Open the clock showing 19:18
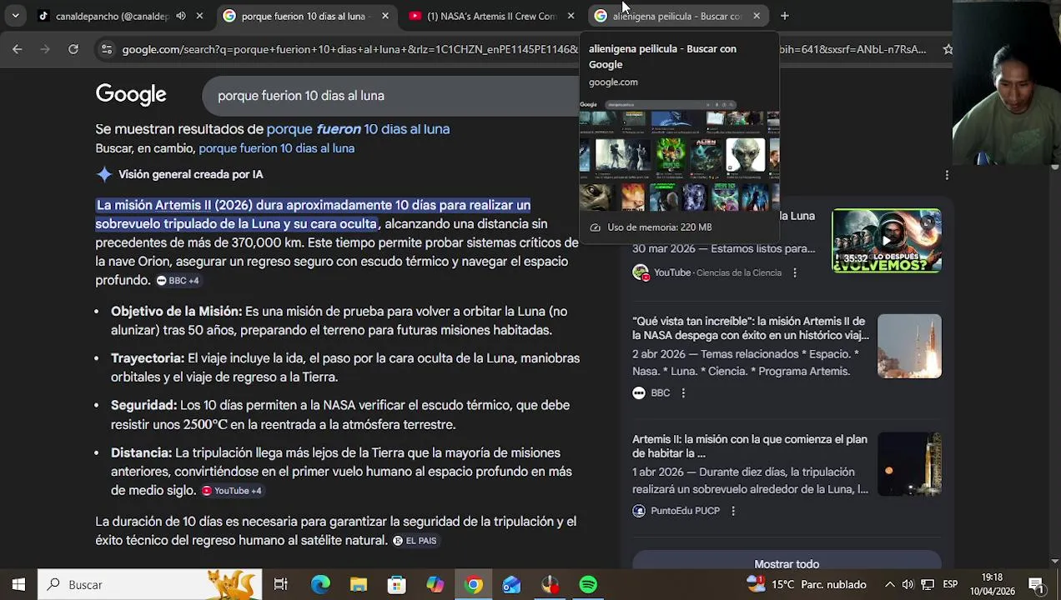Viewport: 1061px width, 600px height. [x=992, y=584]
